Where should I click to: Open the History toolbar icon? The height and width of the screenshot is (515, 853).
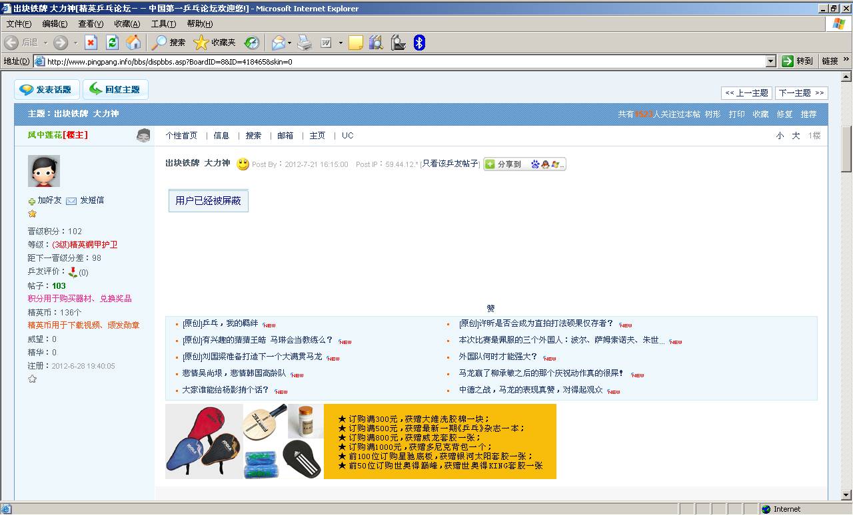point(251,43)
